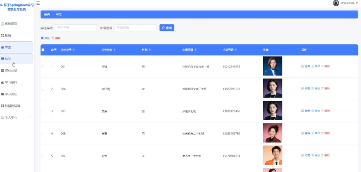Click 修改 for student 007

pos(316,155)
